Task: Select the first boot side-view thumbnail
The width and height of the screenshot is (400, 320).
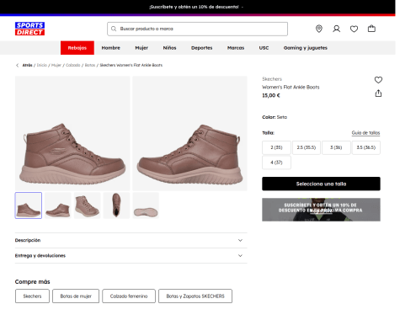Action: pyautogui.click(x=29, y=205)
